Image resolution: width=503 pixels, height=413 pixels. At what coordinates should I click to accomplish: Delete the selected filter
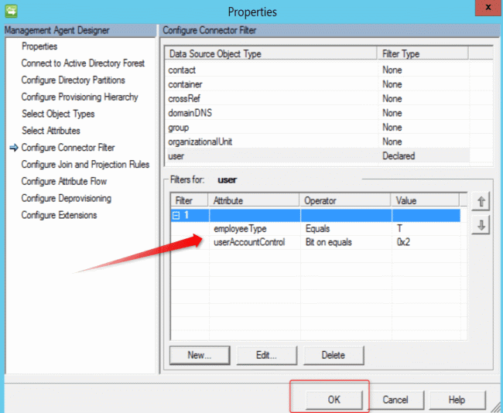[334, 355]
